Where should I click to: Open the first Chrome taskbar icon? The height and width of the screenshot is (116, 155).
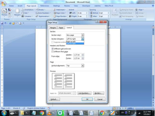[x=42, y=113]
